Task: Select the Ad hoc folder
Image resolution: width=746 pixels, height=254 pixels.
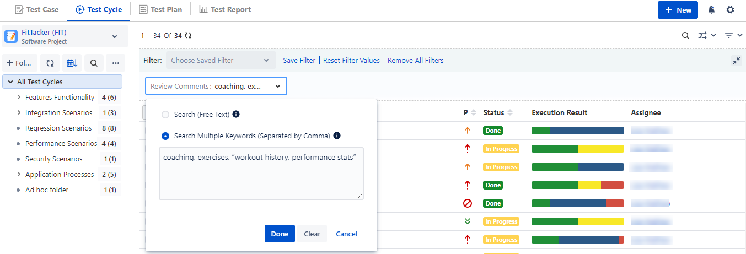Action: click(x=47, y=190)
